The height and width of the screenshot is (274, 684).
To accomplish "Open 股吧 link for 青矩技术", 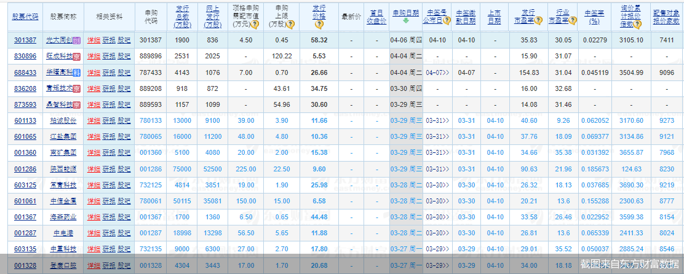I will 124,88.
